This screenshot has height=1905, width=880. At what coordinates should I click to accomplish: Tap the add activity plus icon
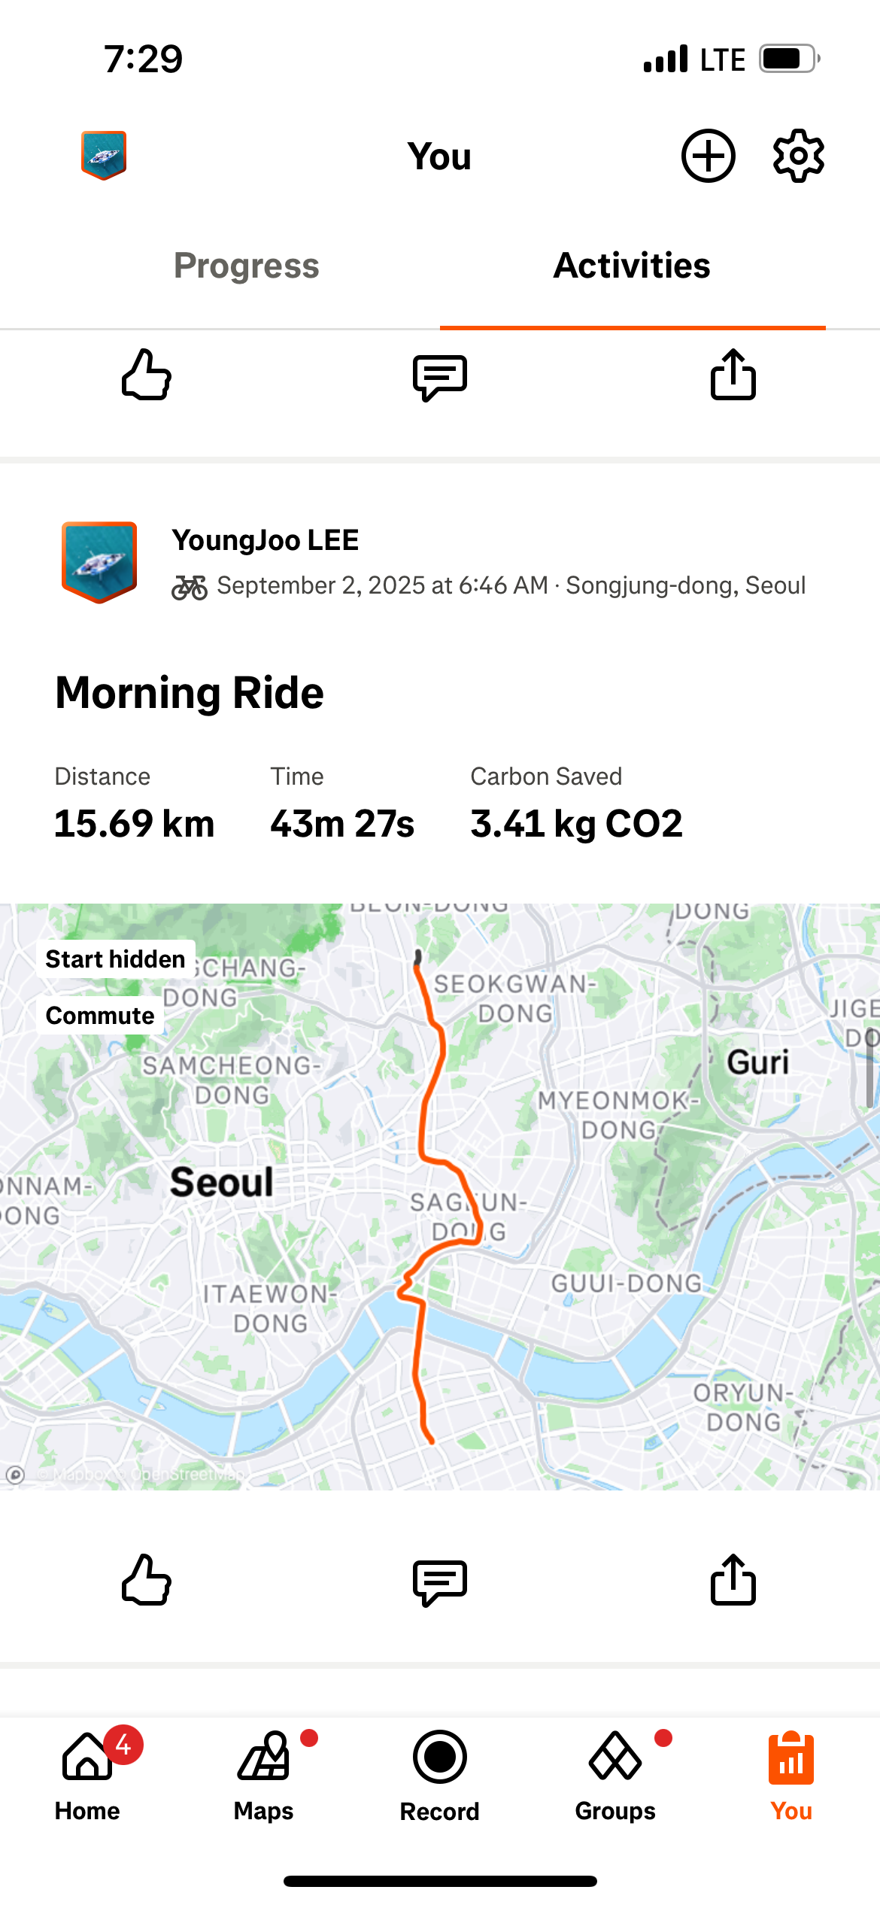[x=708, y=156]
